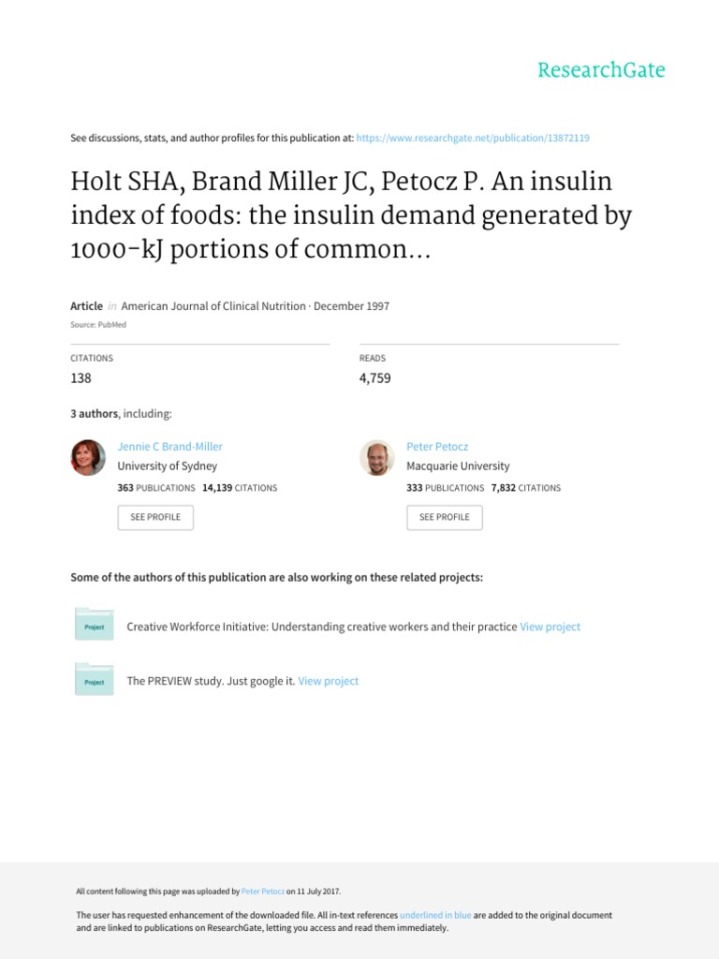Click the American Journal of Clinical Nutrition text
The image size is (719, 959).
(x=213, y=306)
